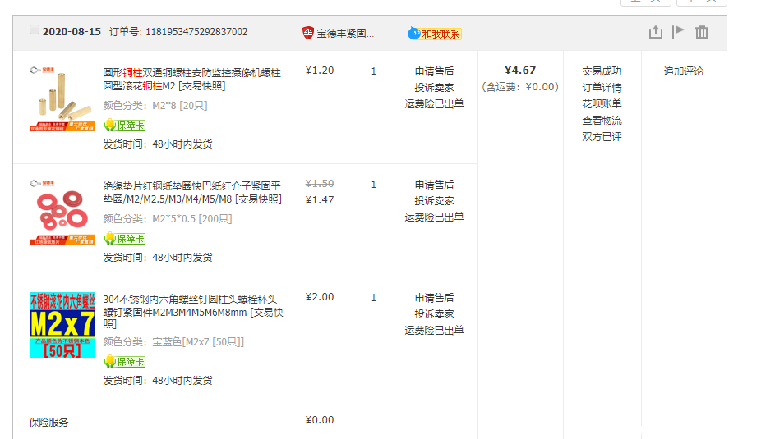Image resolution: width=775 pixels, height=439 pixels.
Task: Click the 保险服务 row label
Action: click(49, 423)
